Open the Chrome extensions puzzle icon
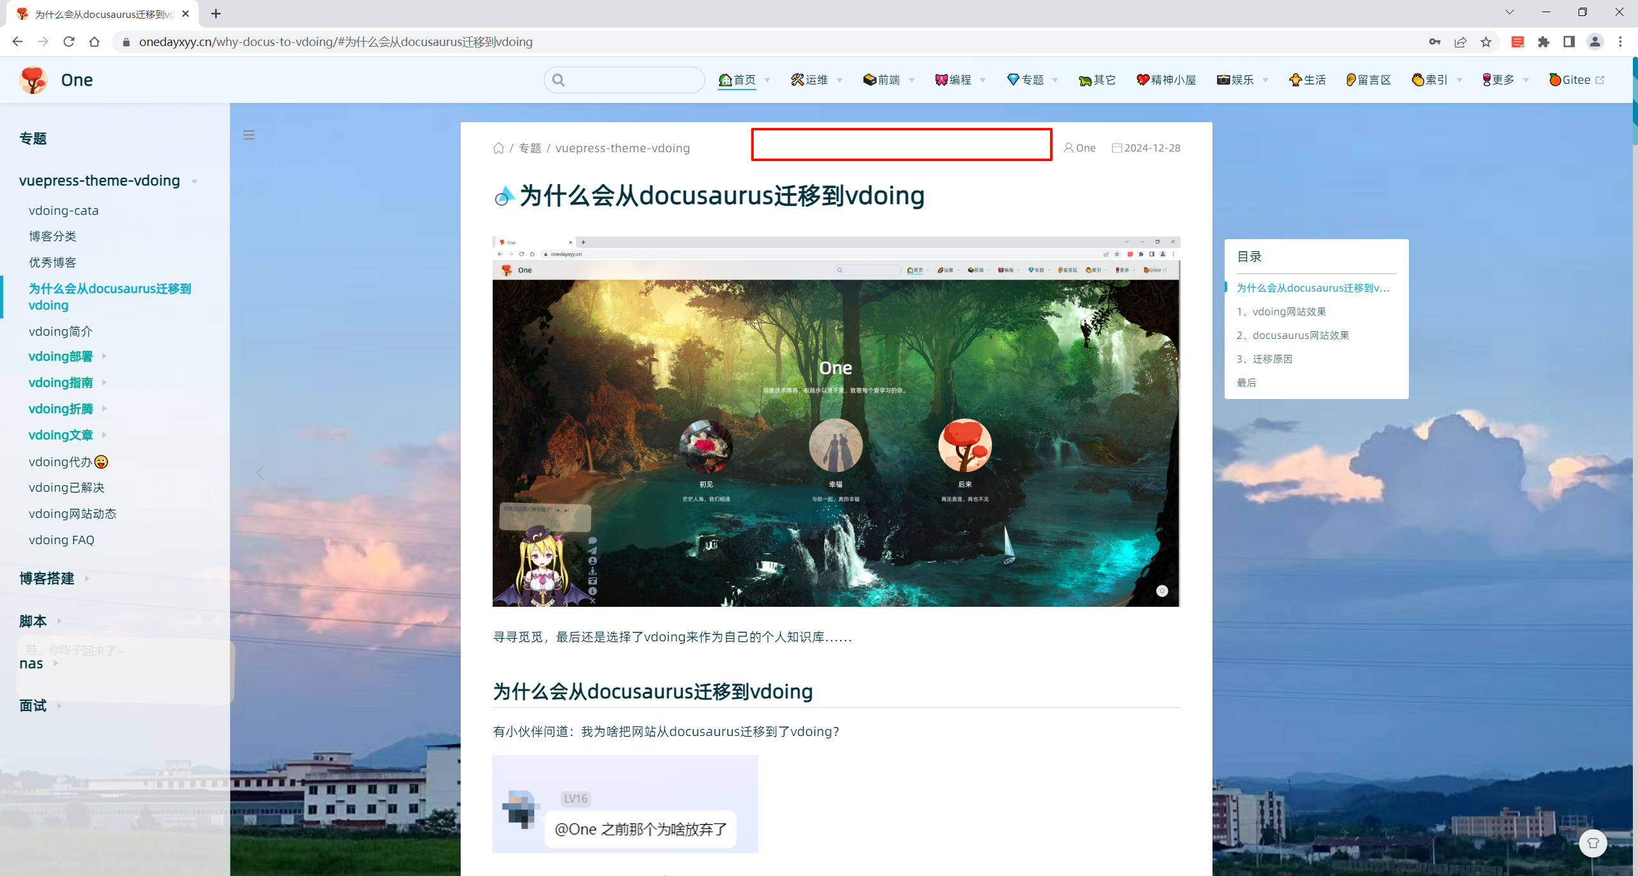 1543,42
